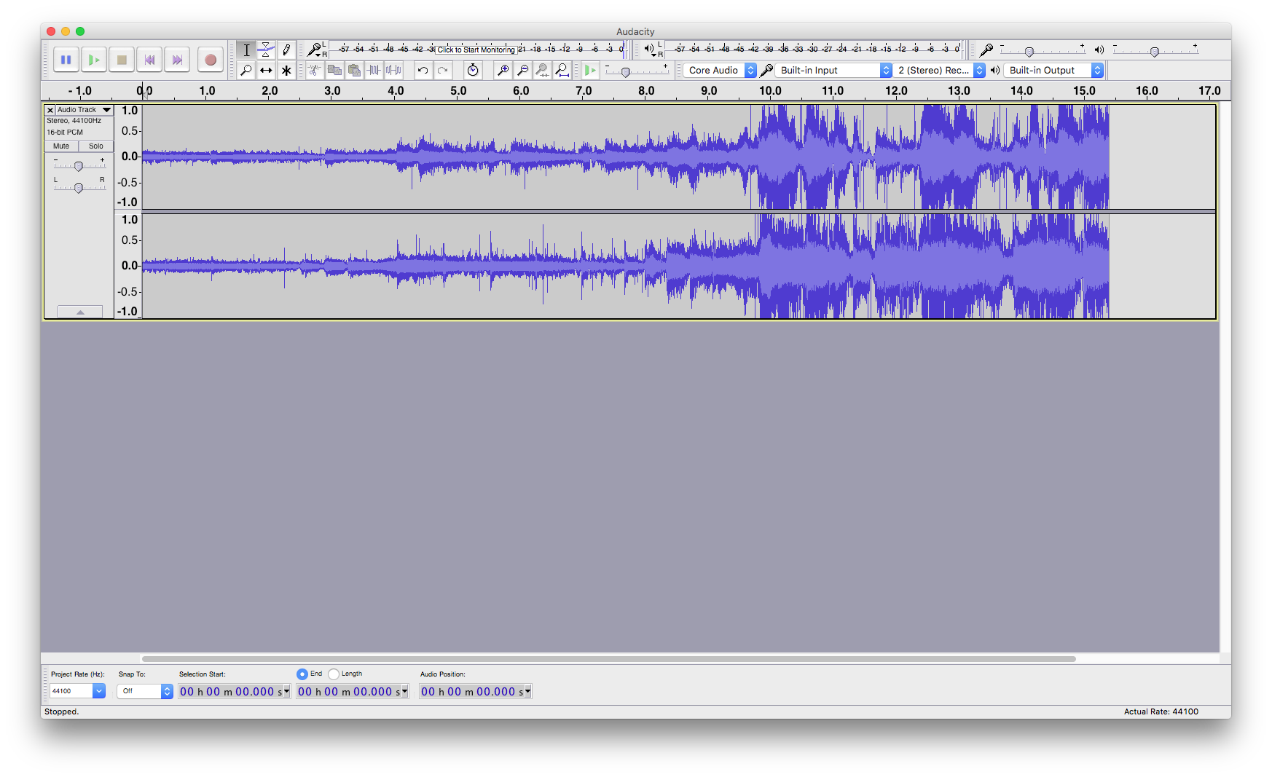Screen dimensions: 1272x777
Task: Click the Pause transport button
Action: coord(66,60)
